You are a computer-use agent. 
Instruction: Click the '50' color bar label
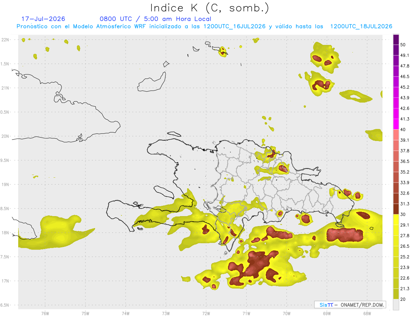[403, 45]
